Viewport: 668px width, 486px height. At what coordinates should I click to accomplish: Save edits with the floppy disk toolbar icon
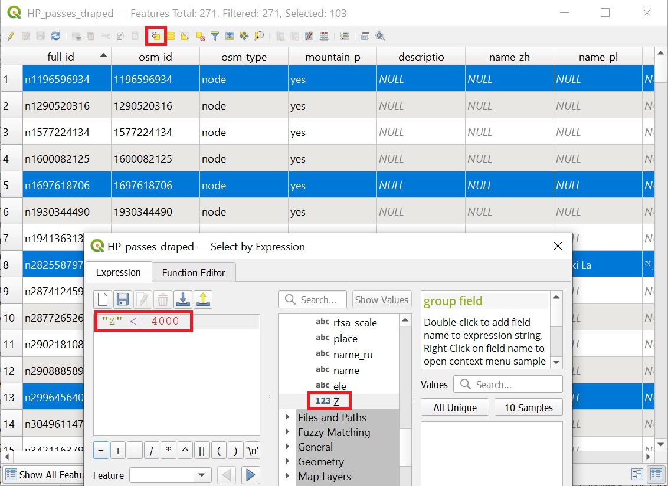click(x=41, y=36)
